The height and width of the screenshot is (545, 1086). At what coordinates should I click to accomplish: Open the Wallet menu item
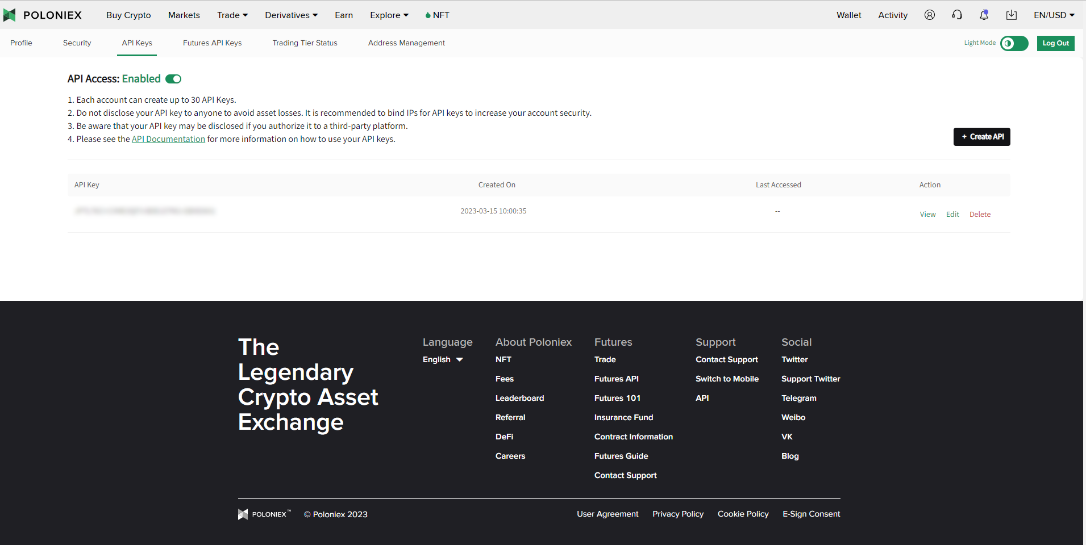click(x=849, y=15)
